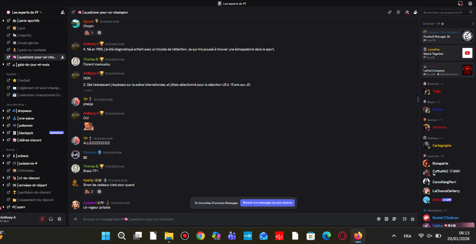
Task: Open Windows Start menu
Action: point(106,236)
